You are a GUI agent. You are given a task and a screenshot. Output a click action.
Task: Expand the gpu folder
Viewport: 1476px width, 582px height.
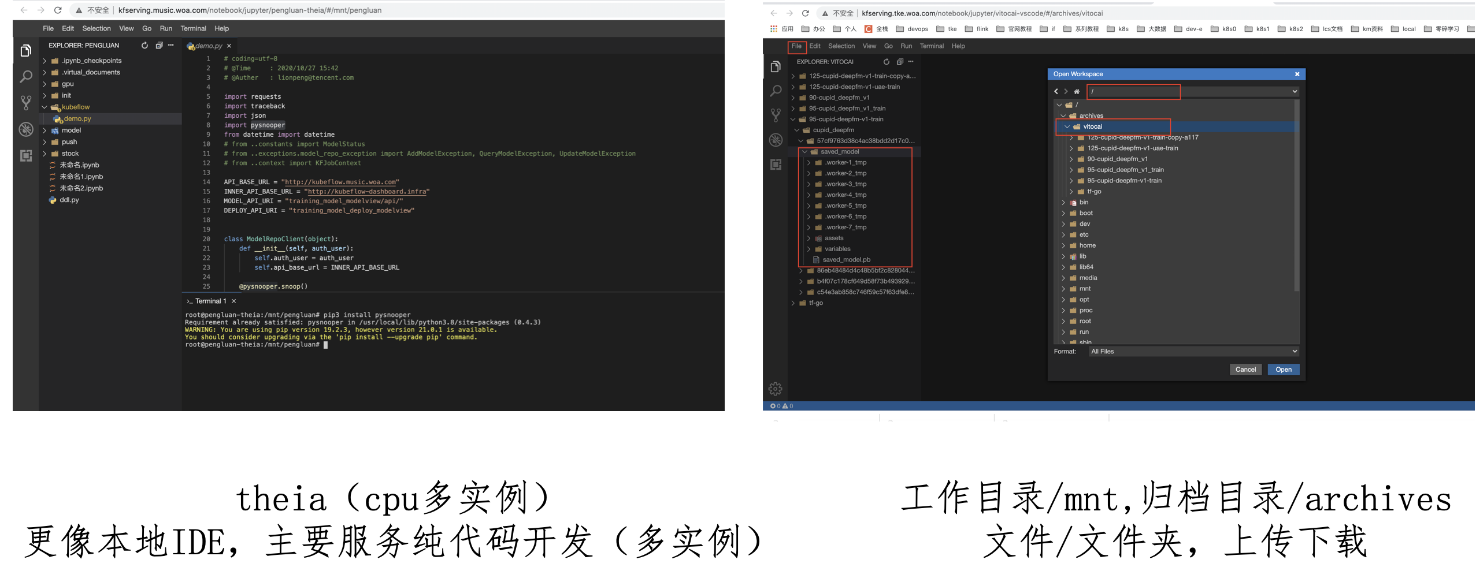[x=44, y=84]
